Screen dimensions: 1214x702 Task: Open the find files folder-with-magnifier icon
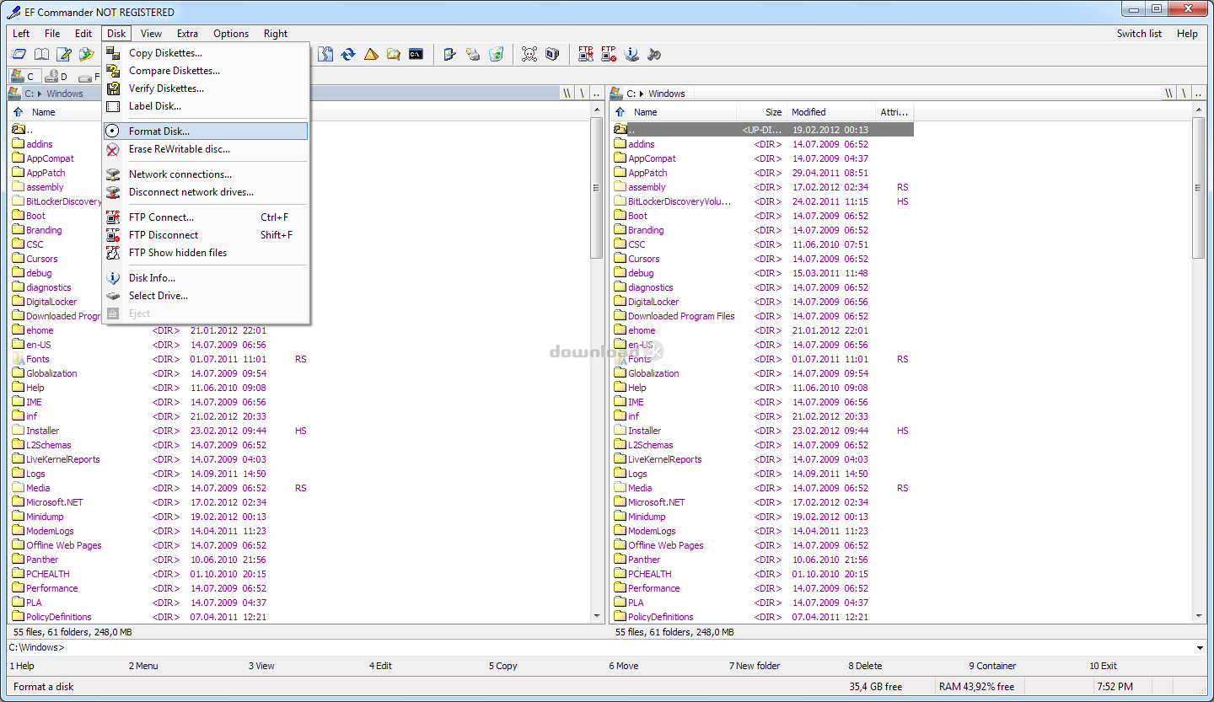(x=394, y=55)
